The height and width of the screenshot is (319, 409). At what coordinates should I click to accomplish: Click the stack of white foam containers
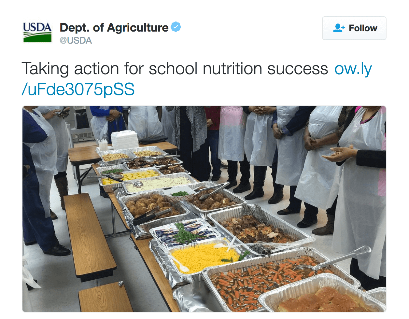pyautogui.click(x=125, y=140)
